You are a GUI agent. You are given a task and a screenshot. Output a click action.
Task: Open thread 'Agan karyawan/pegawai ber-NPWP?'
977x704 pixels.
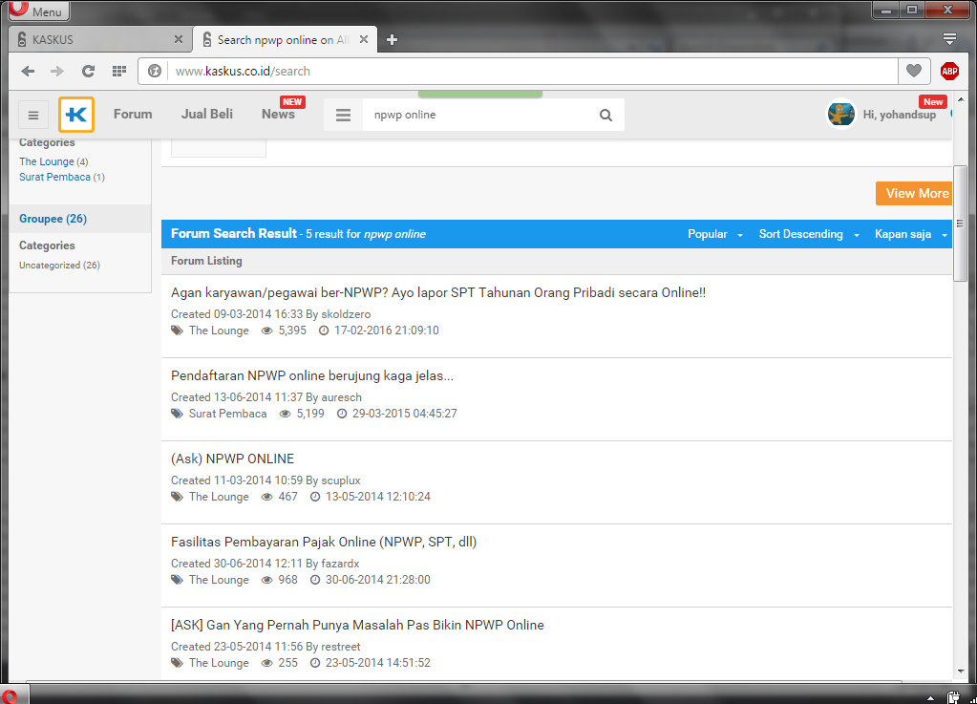pyautogui.click(x=438, y=293)
